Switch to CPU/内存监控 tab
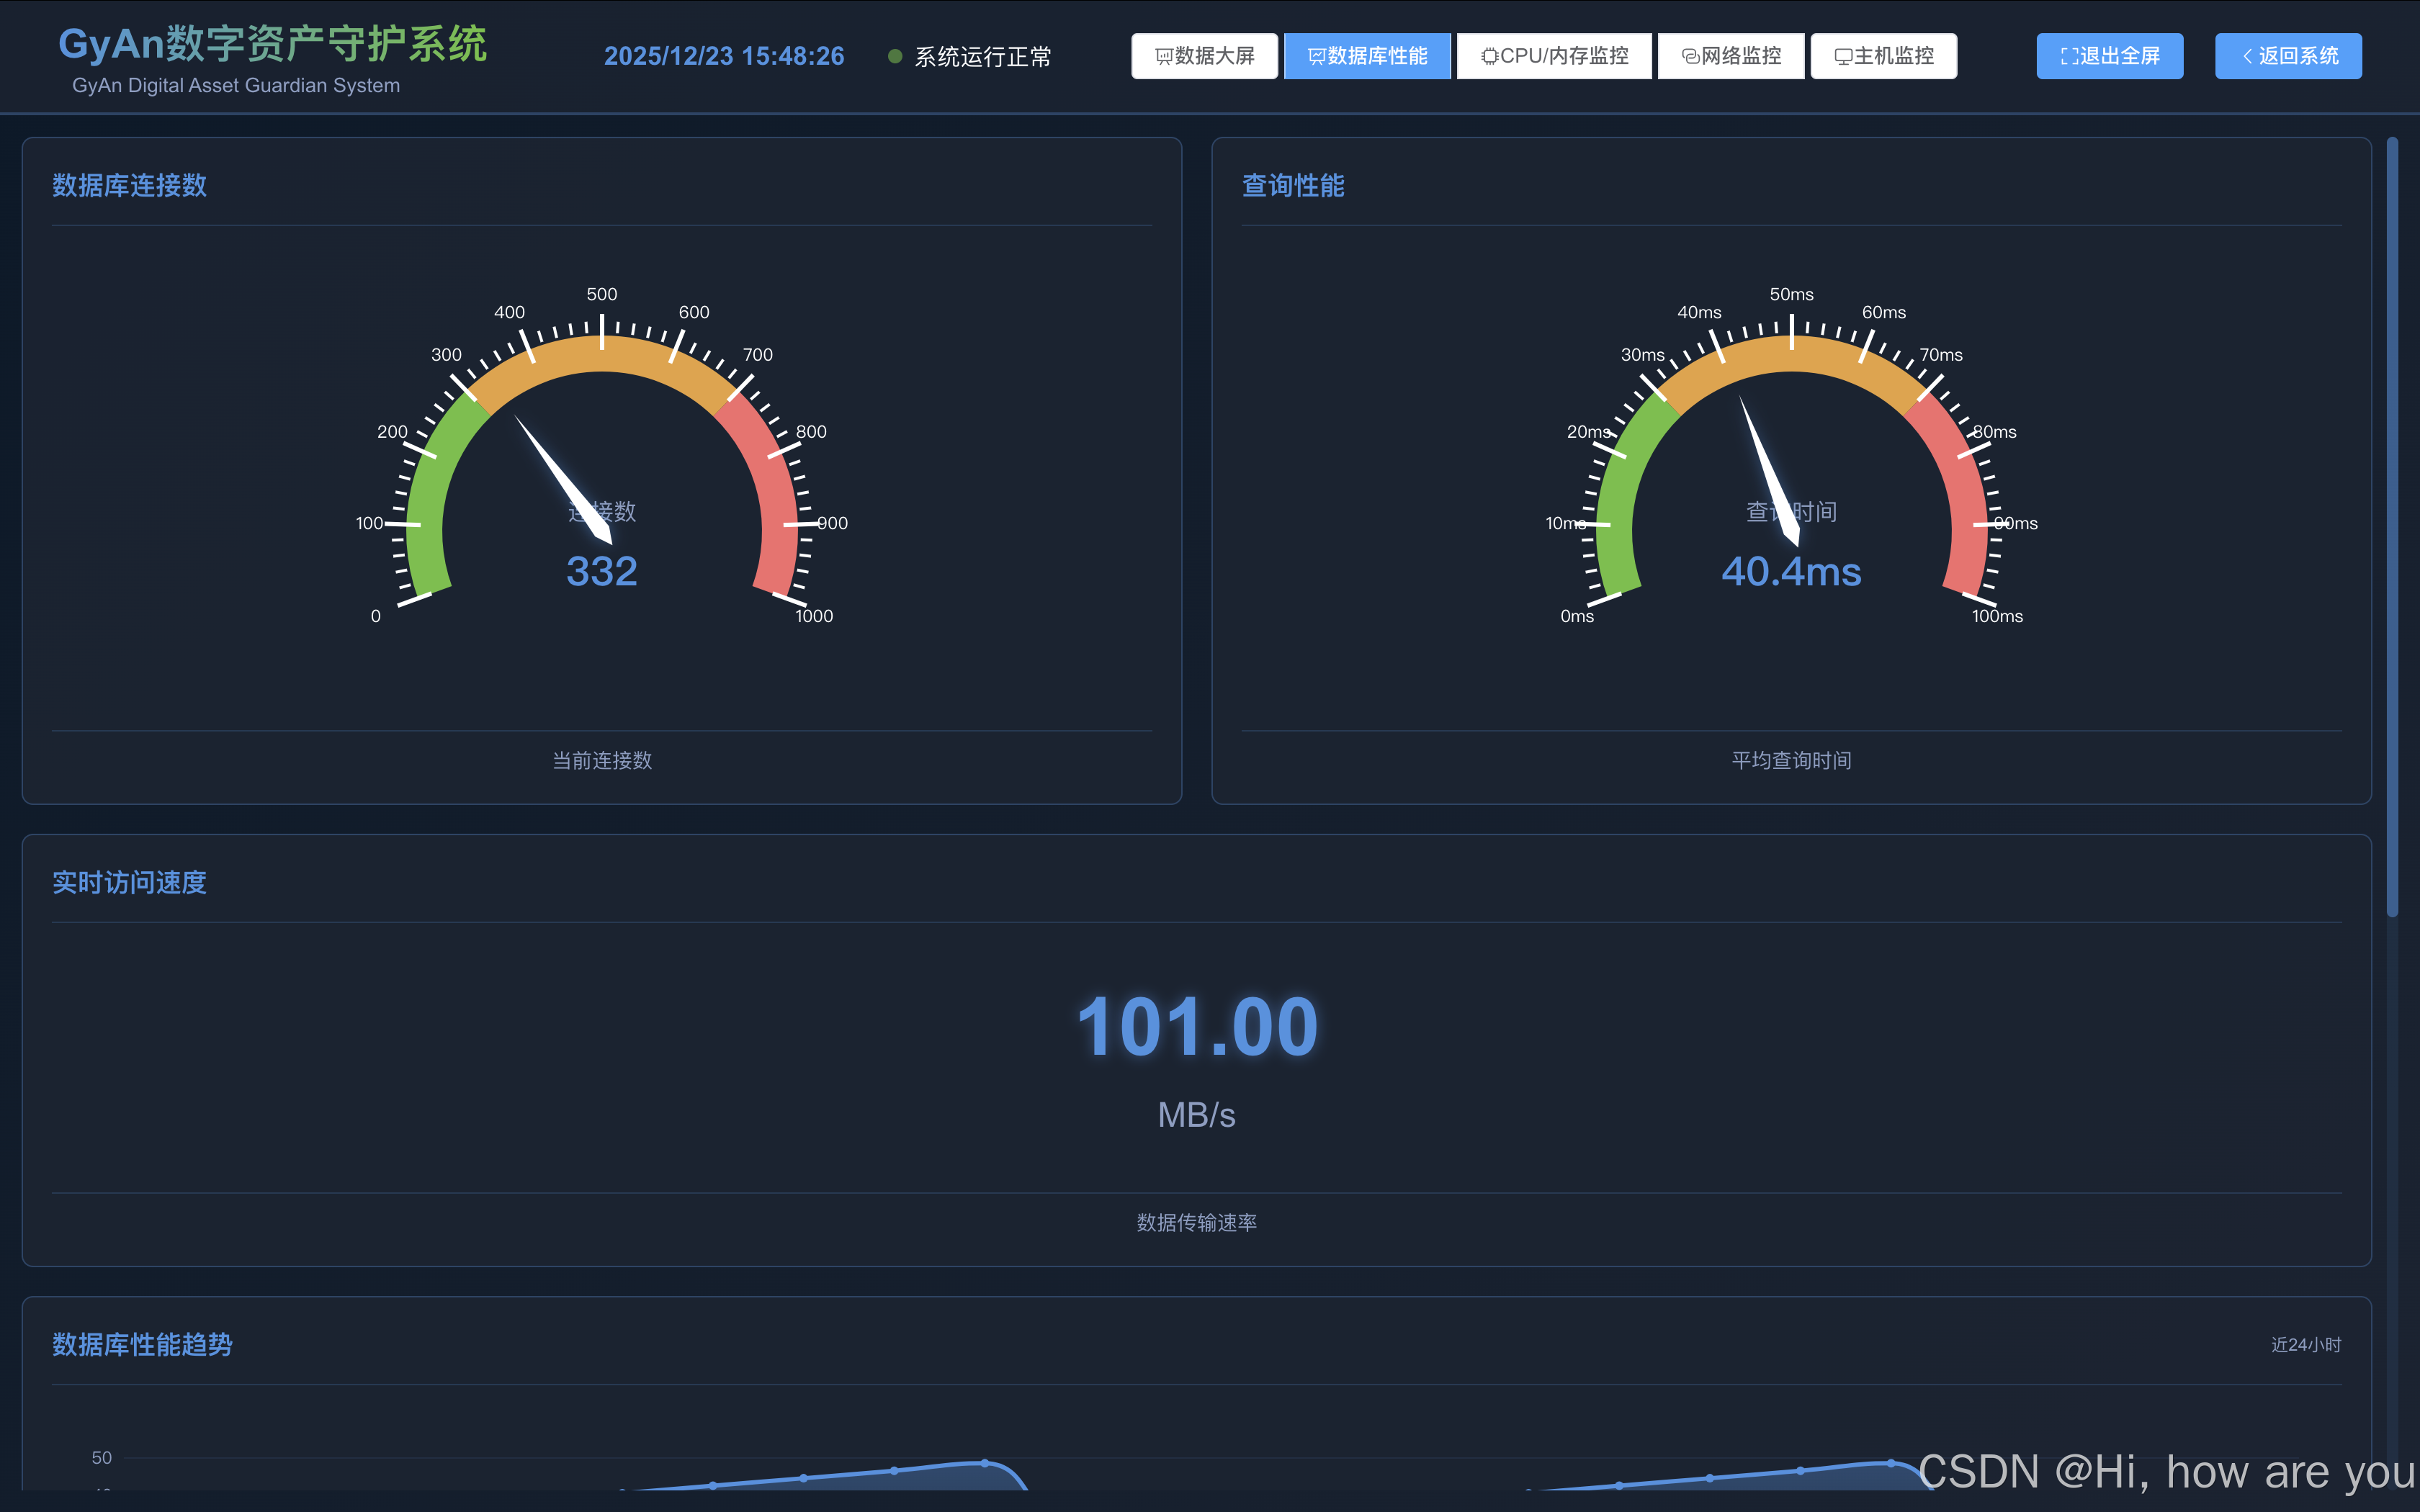This screenshot has height=1512, width=2420. 1554,56
